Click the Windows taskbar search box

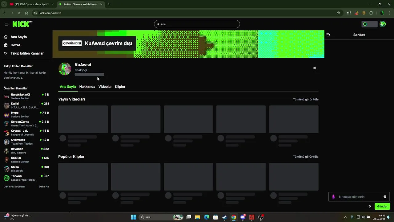click(x=162, y=217)
